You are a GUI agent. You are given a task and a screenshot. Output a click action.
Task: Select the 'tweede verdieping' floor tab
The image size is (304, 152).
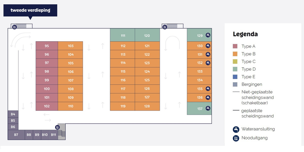(x=30, y=10)
